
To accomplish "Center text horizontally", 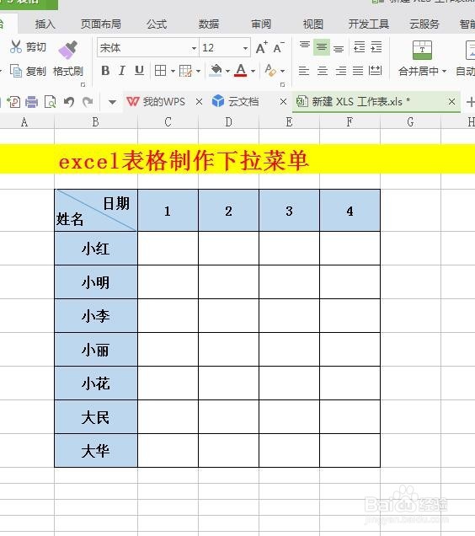I will pyautogui.click(x=323, y=71).
